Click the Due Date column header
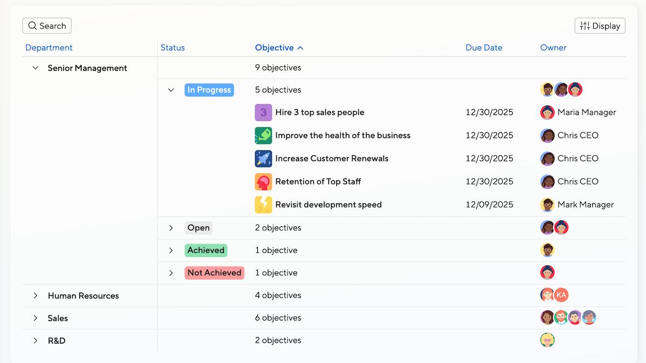Image resolution: width=646 pixels, height=363 pixels. 483,48
